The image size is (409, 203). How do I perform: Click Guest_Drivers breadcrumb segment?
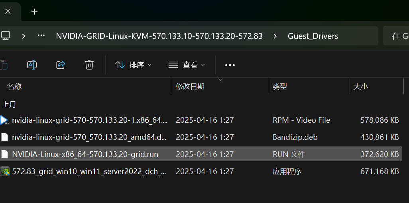313,36
